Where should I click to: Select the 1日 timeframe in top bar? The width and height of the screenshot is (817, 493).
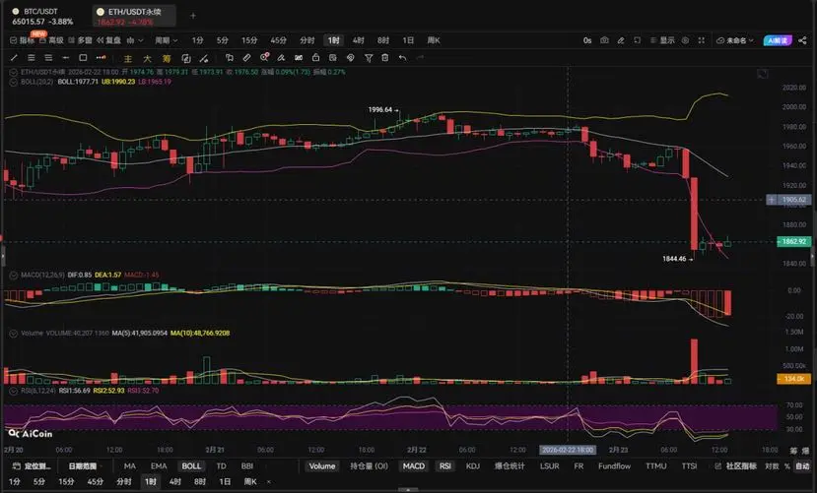pyautogui.click(x=408, y=40)
